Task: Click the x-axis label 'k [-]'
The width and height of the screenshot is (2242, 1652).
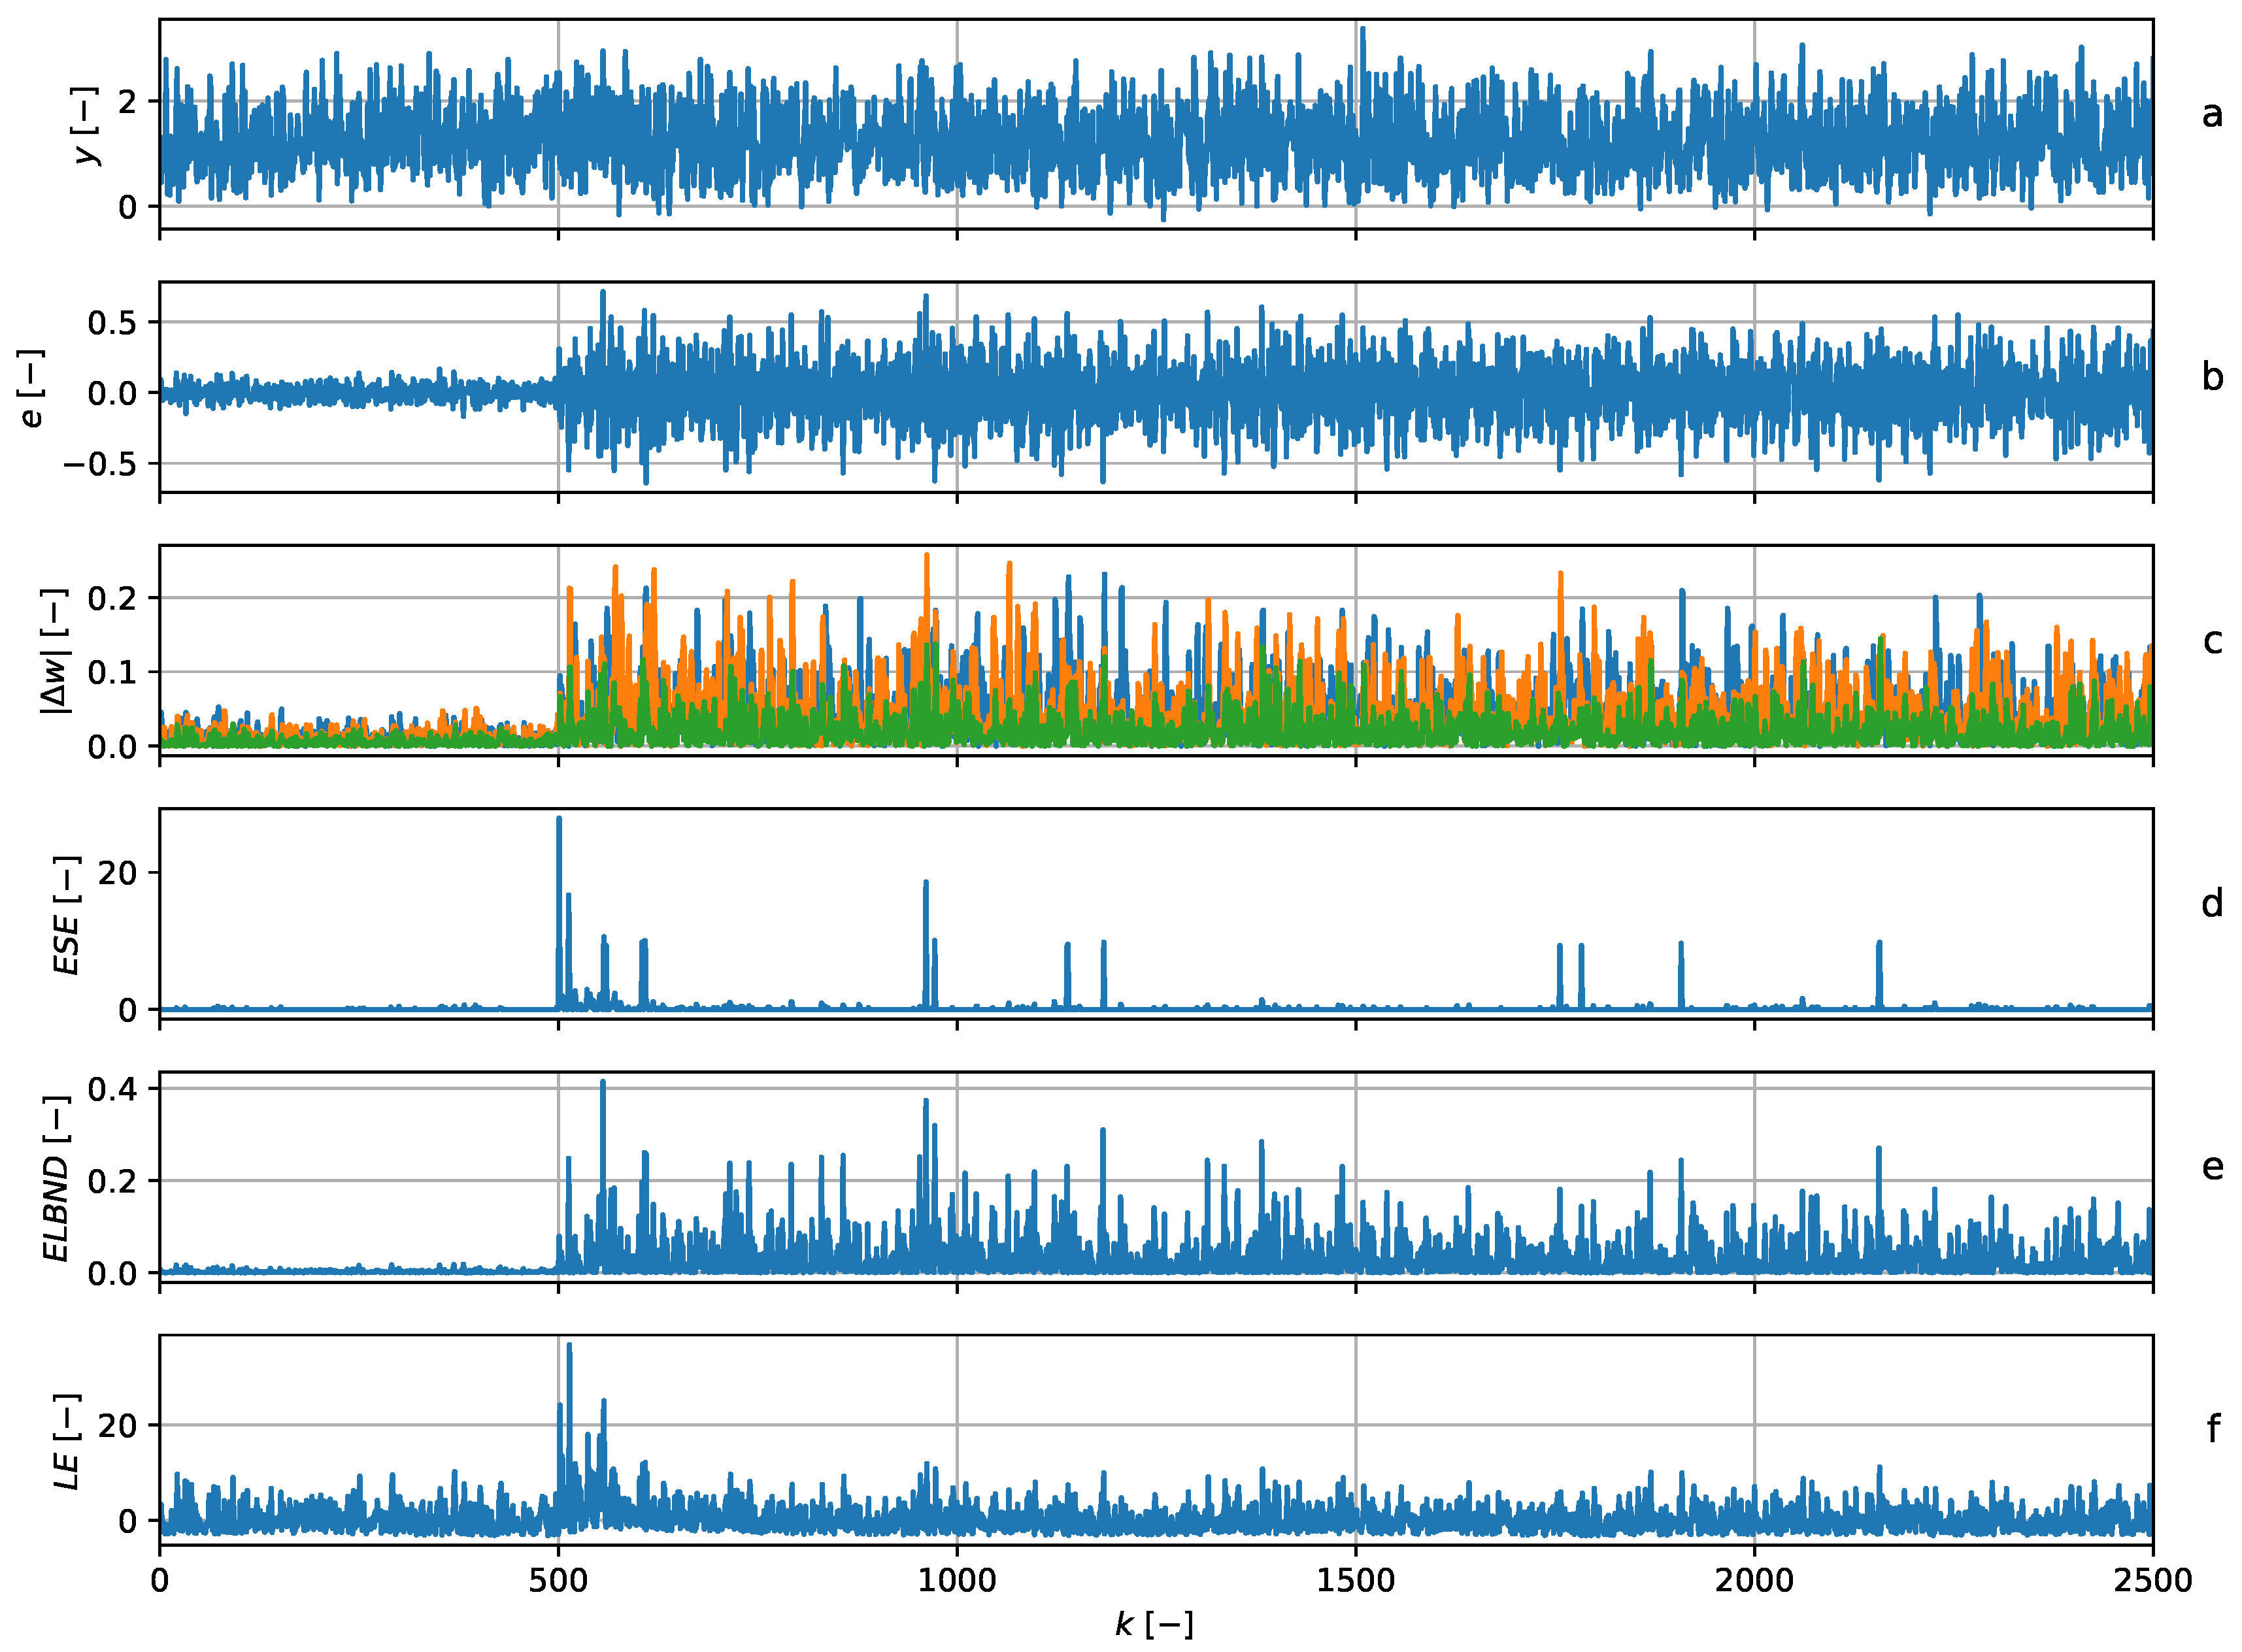Action: coord(1154,1625)
